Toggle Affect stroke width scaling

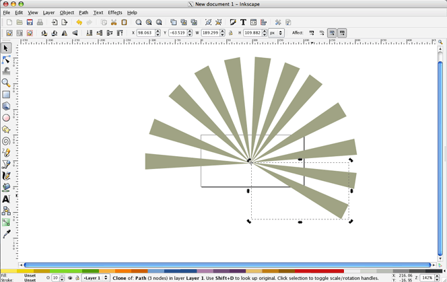[x=311, y=33]
